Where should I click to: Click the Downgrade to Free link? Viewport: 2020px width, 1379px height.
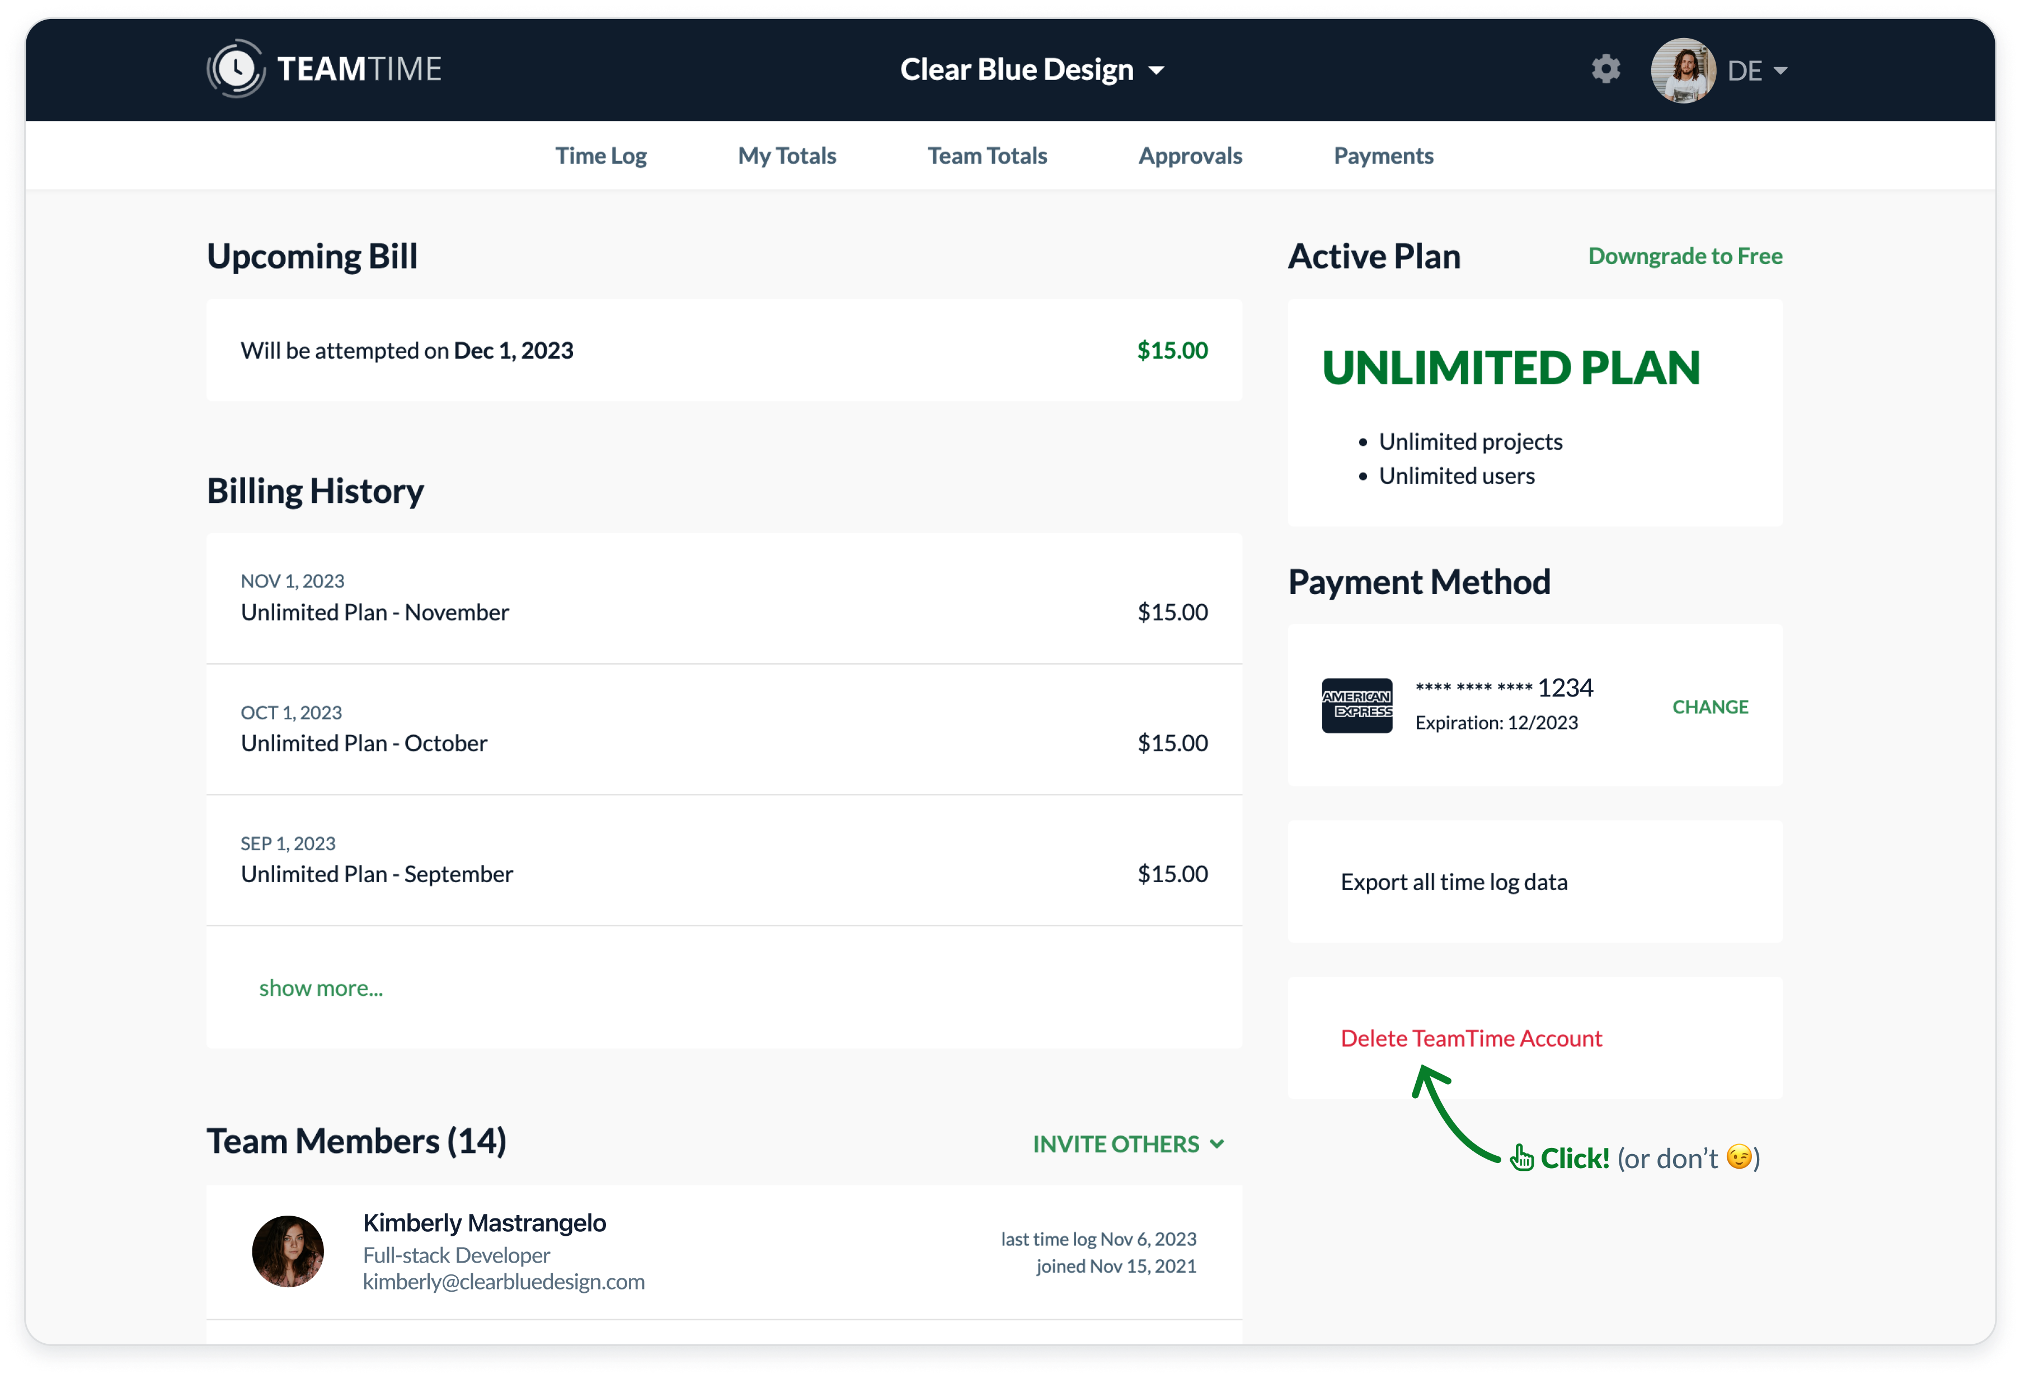tap(1684, 256)
